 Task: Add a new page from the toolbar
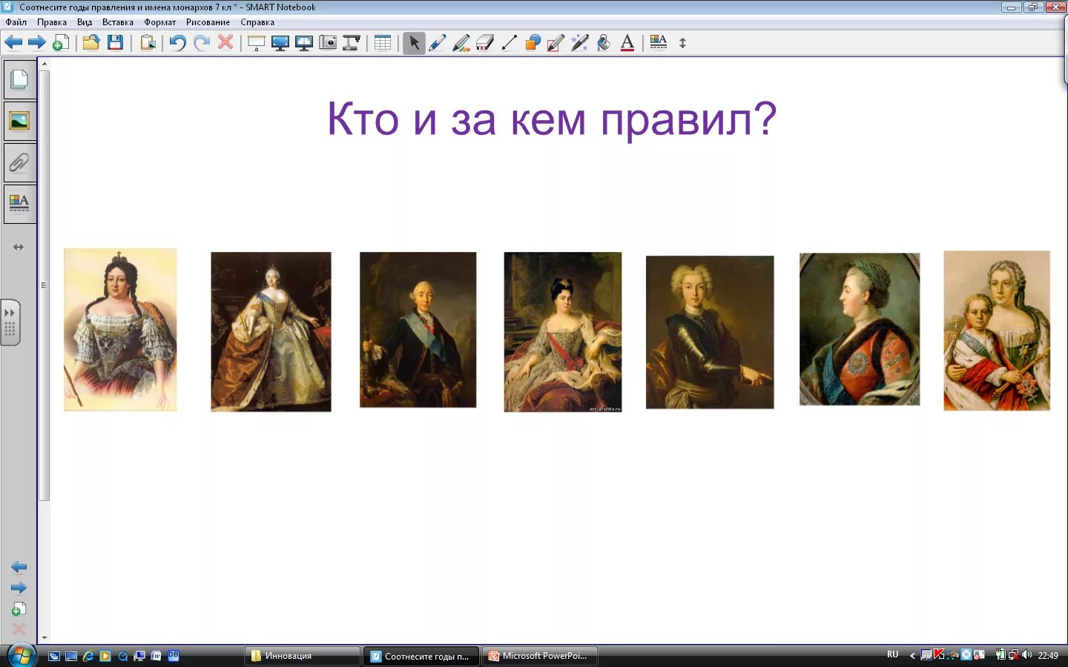tap(61, 42)
